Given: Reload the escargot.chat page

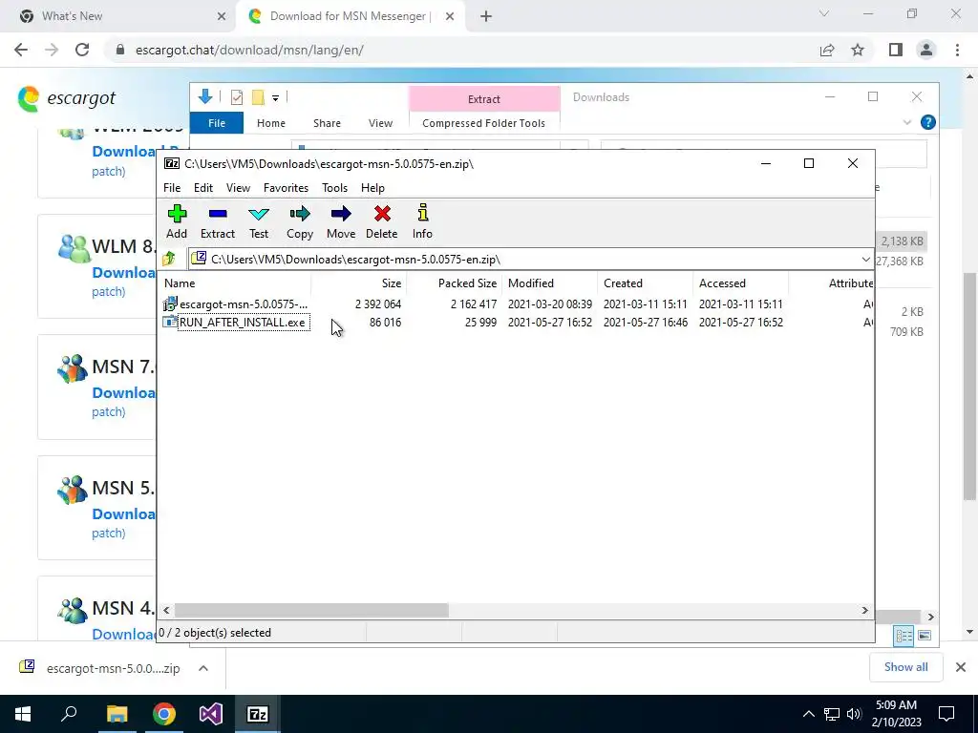Looking at the screenshot, I should (82, 50).
